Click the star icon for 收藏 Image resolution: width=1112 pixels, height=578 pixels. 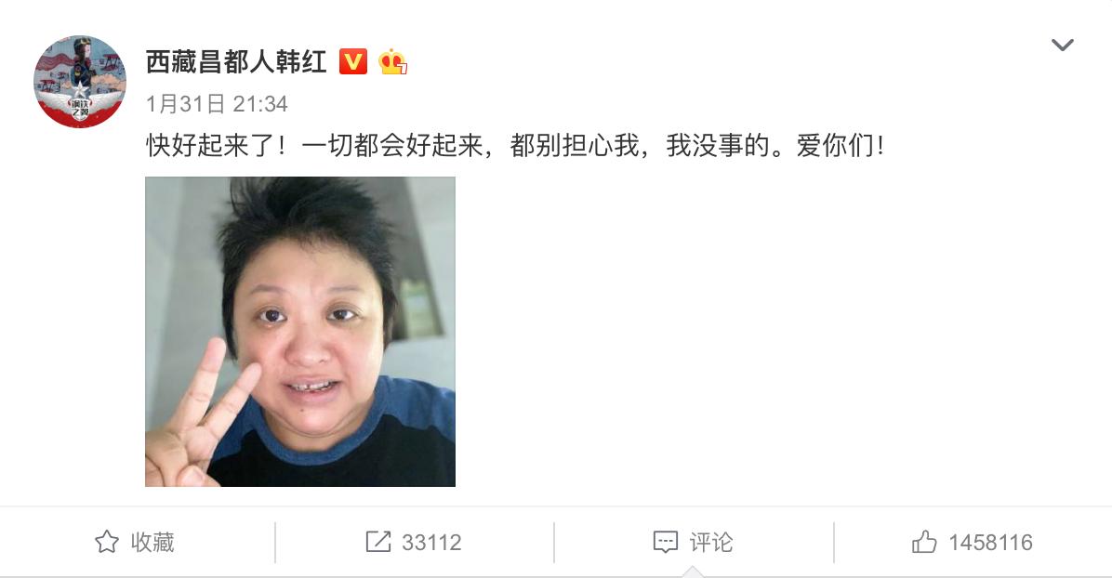point(107,542)
